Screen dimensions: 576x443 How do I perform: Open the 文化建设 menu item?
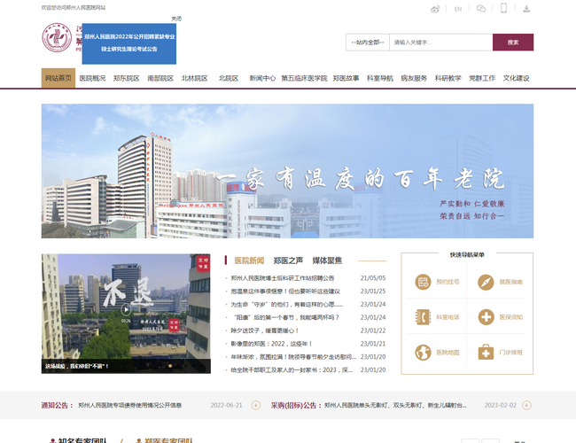tap(516, 78)
